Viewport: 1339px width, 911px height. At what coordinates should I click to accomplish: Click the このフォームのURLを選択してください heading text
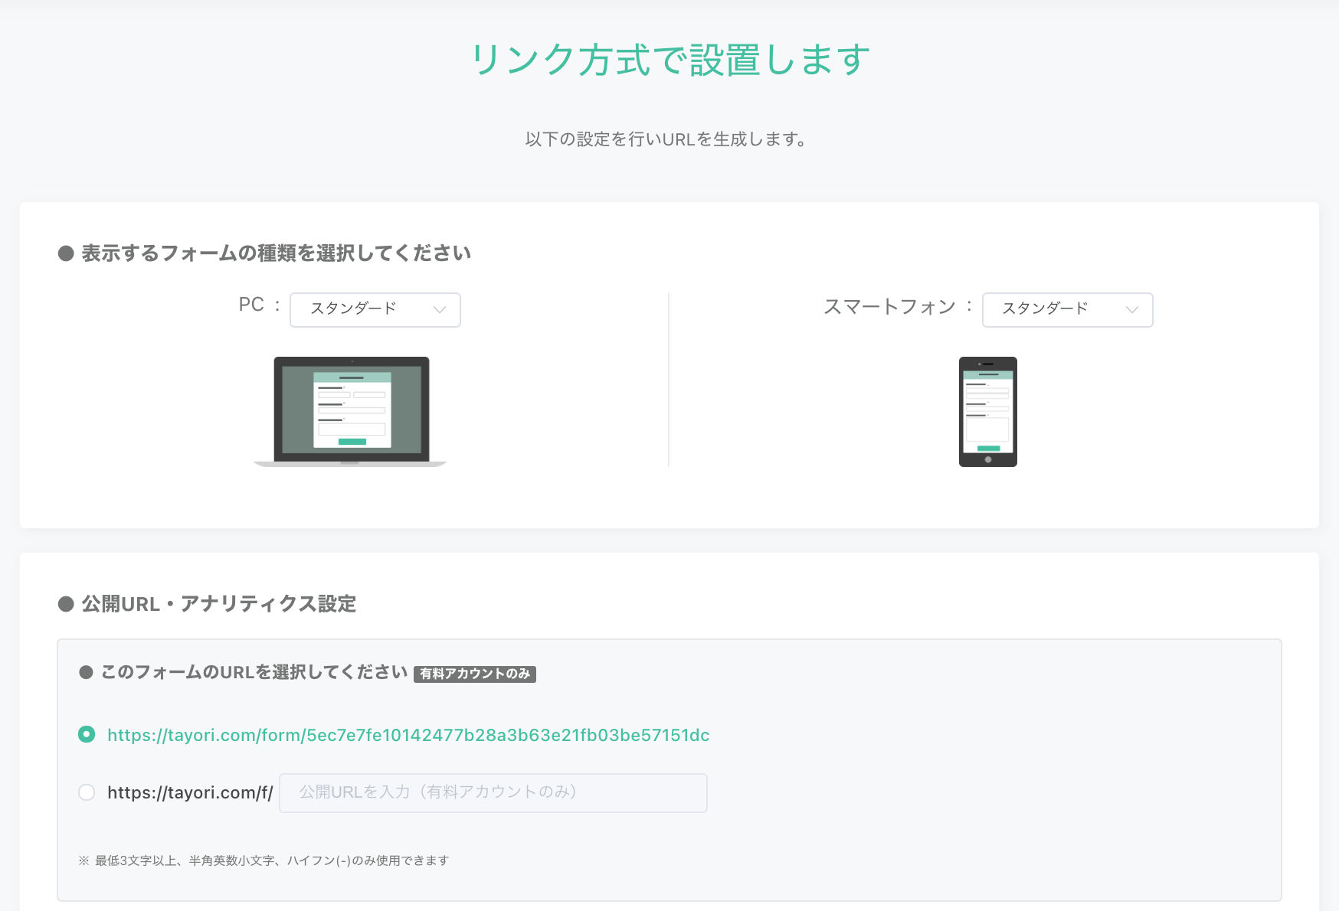[254, 672]
